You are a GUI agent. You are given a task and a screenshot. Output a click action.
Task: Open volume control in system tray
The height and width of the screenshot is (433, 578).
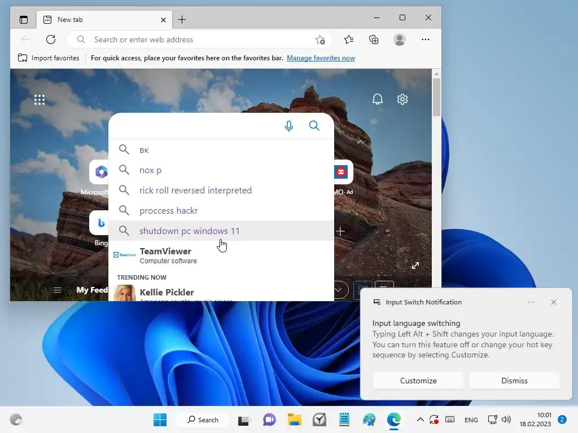click(x=506, y=419)
